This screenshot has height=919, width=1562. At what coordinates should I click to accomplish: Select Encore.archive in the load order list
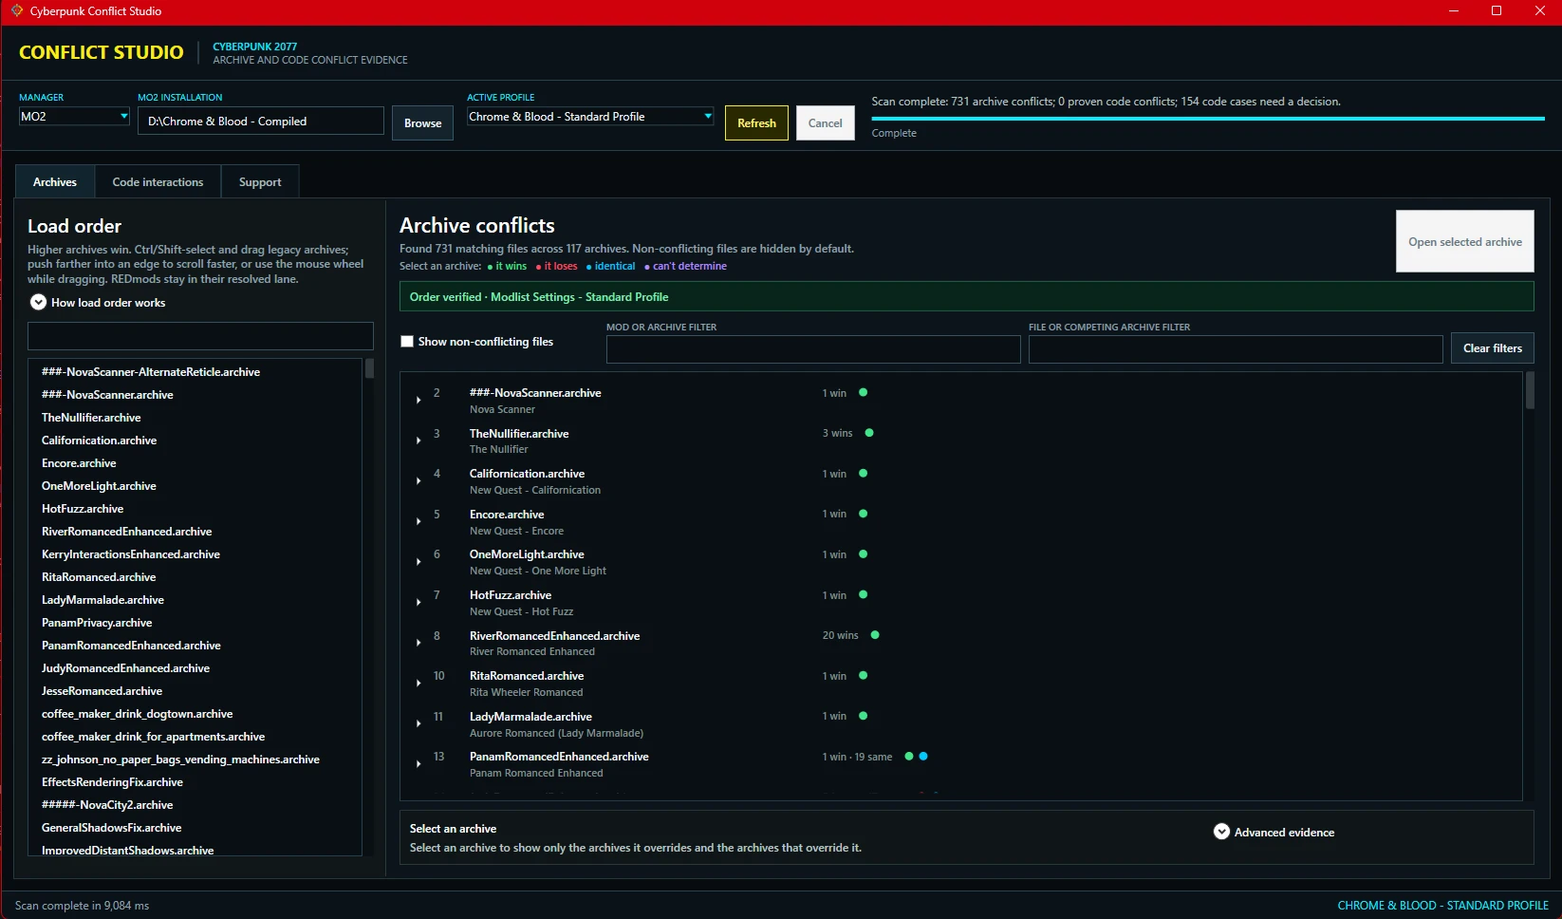(195, 463)
